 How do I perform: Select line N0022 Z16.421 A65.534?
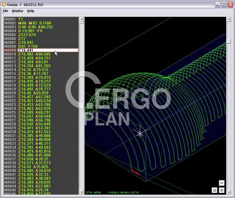(x=41, y=101)
